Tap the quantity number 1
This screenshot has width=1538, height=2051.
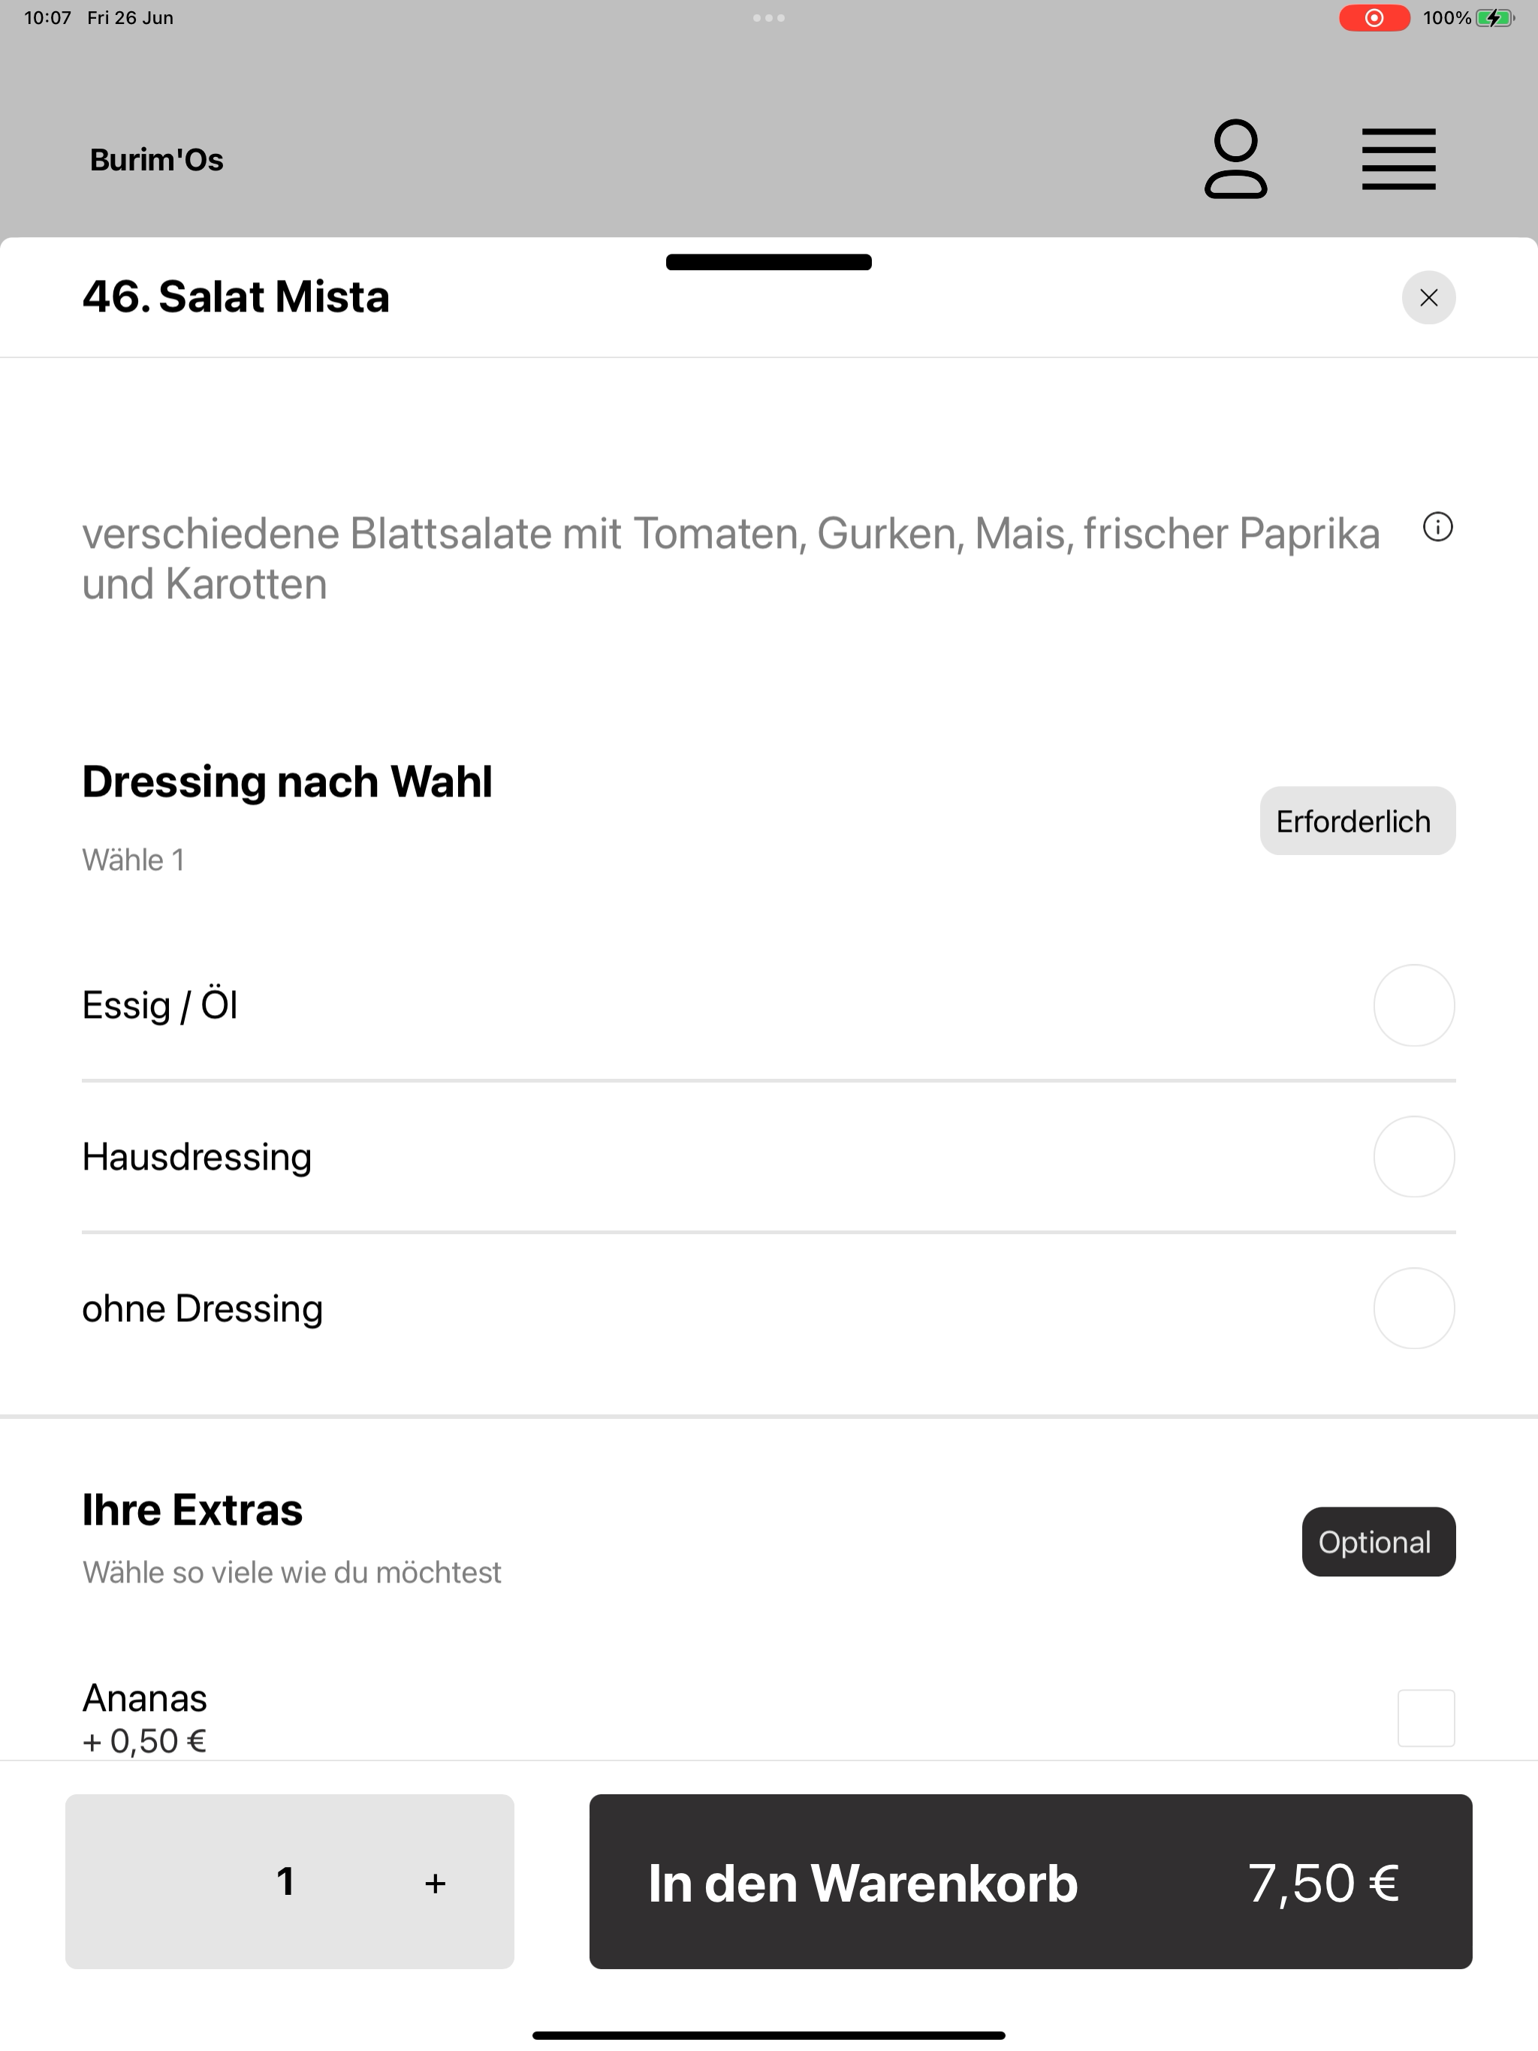(285, 1881)
